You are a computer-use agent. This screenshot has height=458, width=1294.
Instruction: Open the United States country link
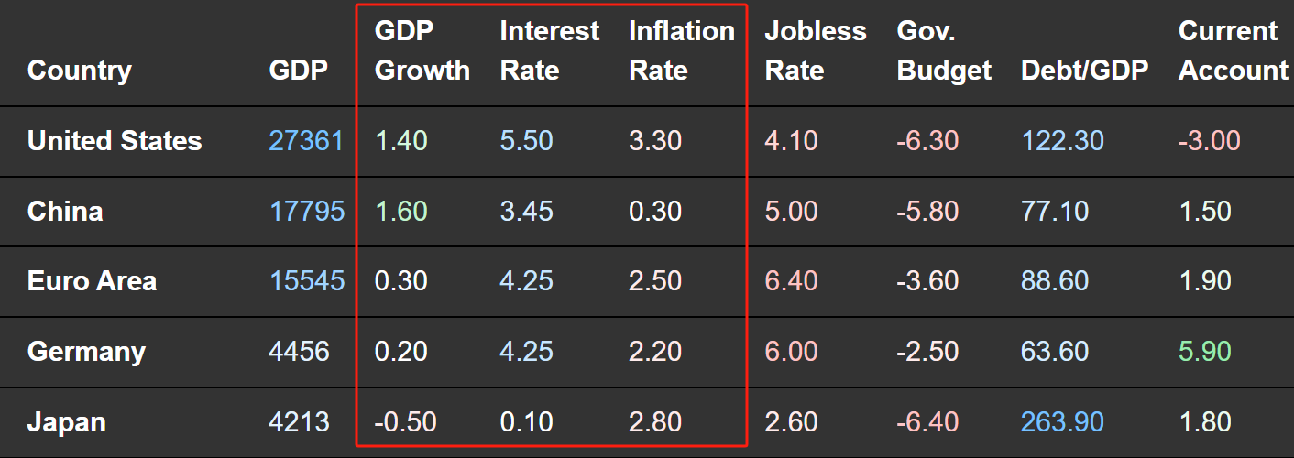click(x=115, y=141)
